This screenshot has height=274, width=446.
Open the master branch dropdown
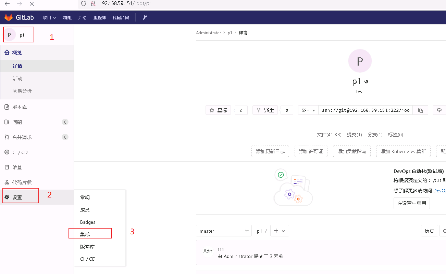(x=224, y=231)
